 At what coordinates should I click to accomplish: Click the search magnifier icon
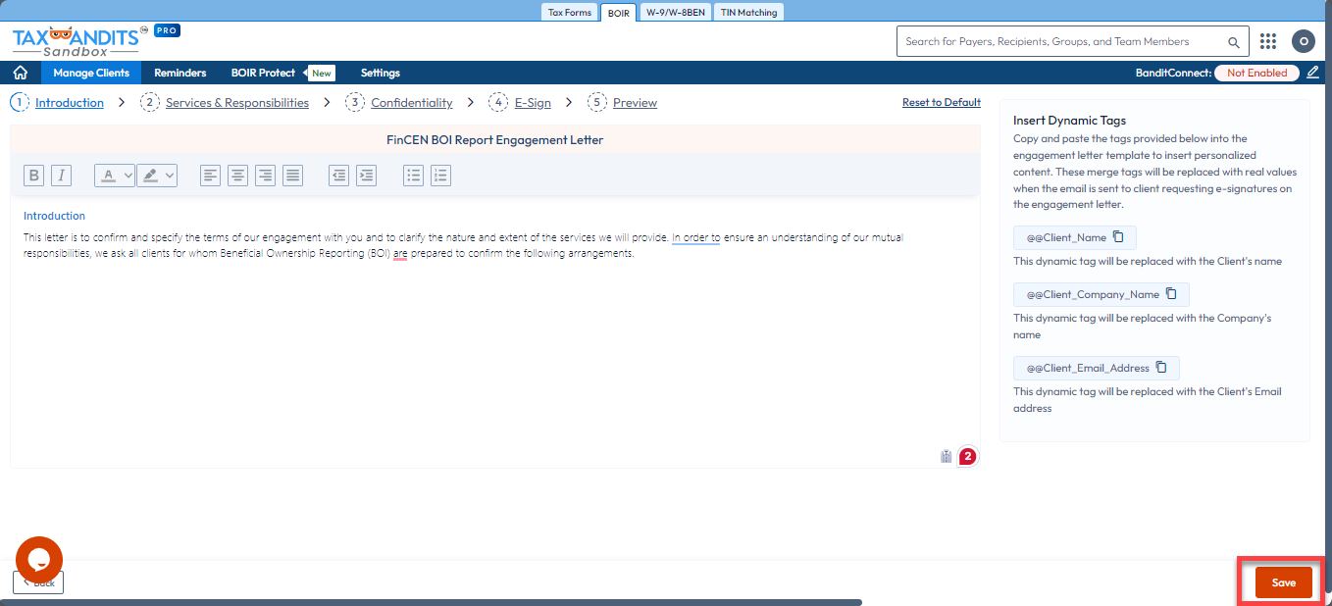(x=1234, y=42)
